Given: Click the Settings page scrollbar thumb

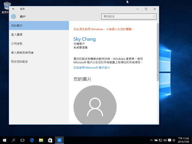Looking at the screenshot, I should point(158,52).
